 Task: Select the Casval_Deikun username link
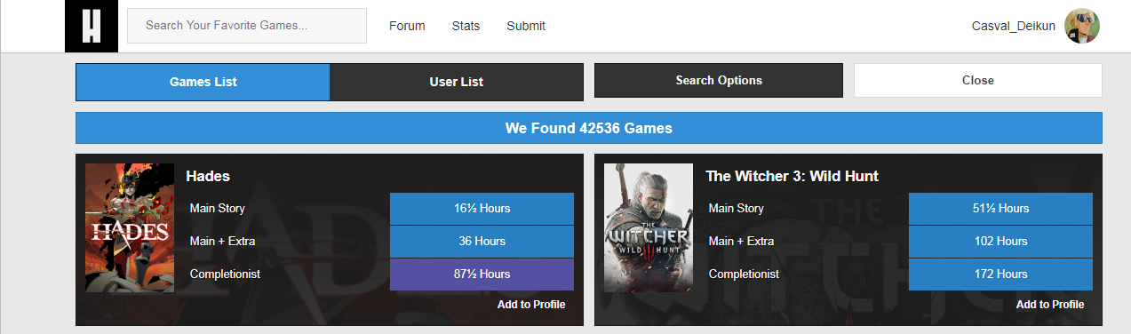click(1014, 26)
